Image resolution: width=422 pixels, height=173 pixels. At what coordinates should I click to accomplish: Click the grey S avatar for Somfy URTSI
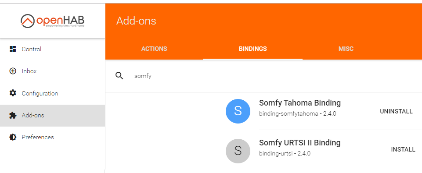(238, 151)
